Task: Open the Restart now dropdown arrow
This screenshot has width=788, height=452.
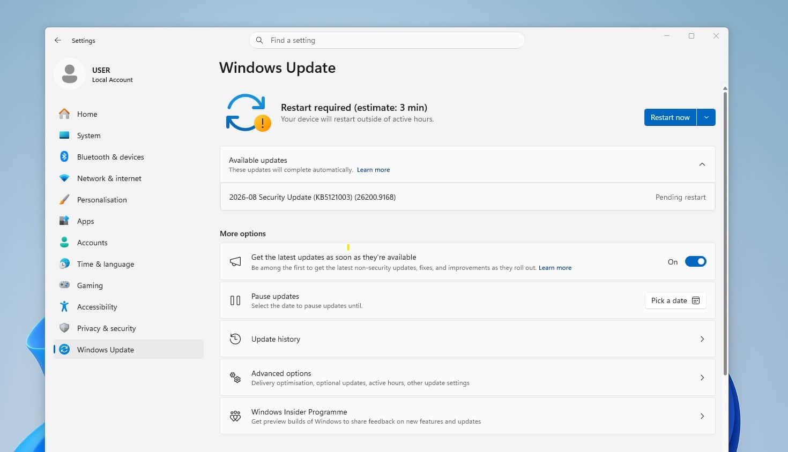Action: (x=706, y=117)
